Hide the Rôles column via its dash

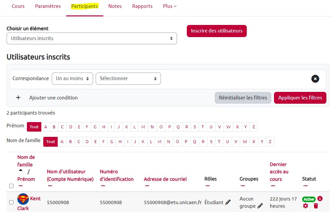click(x=207, y=186)
